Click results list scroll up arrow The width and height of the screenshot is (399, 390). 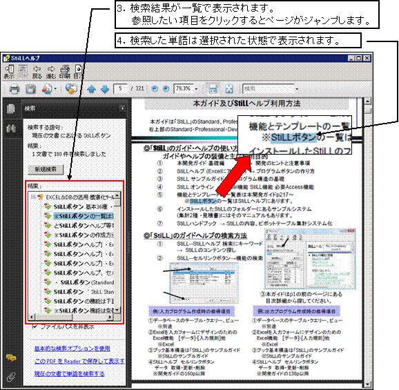coord(117,195)
